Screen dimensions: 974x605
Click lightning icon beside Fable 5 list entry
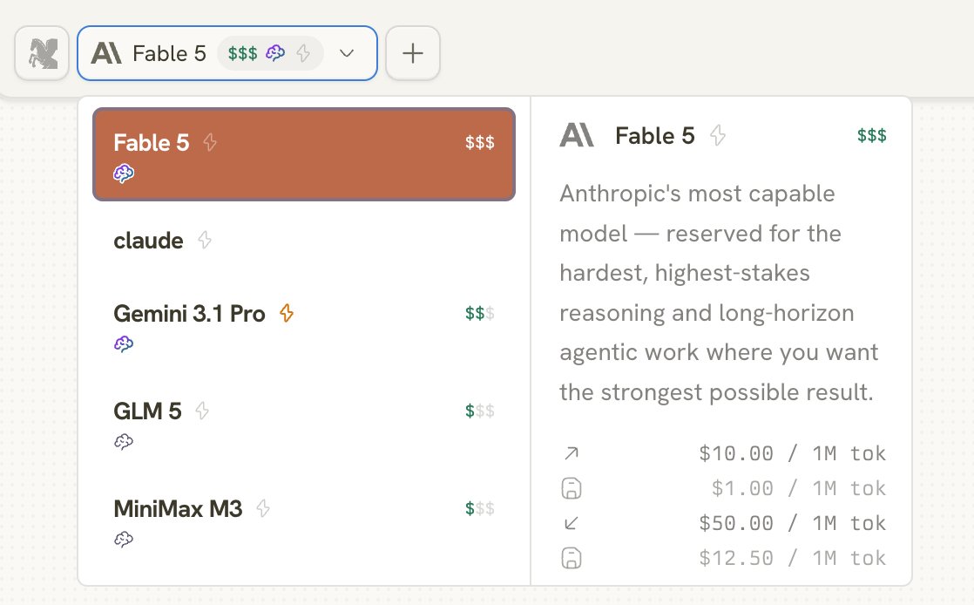click(210, 142)
